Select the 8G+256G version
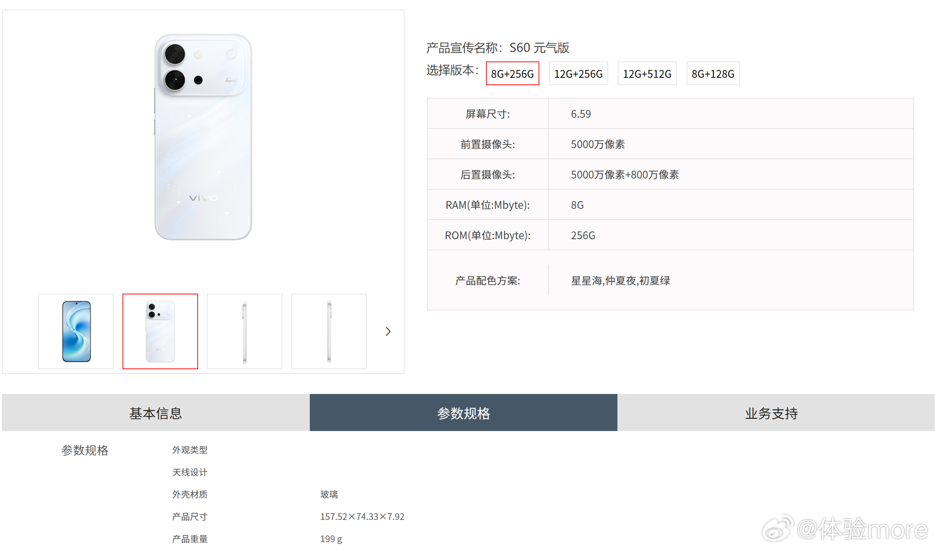Image resolution: width=935 pixels, height=551 pixels. tap(512, 74)
